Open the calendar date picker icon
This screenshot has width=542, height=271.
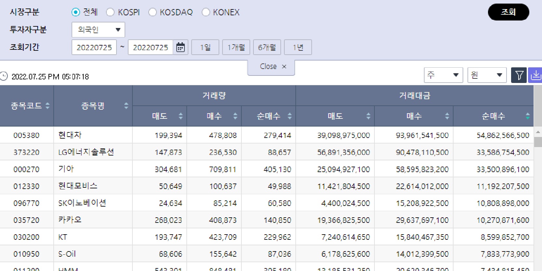coord(180,47)
